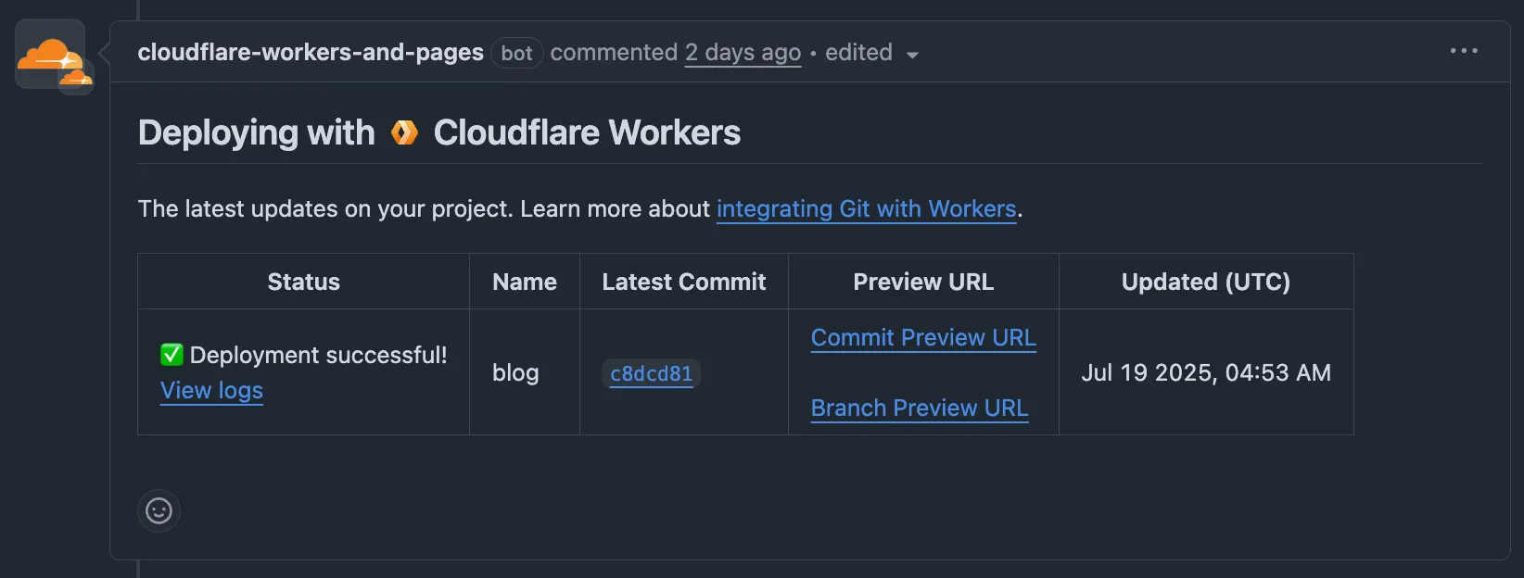Viewport: 1524px width, 578px height.
Task: Open the Branch Preview URL link
Action: [920, 408]
